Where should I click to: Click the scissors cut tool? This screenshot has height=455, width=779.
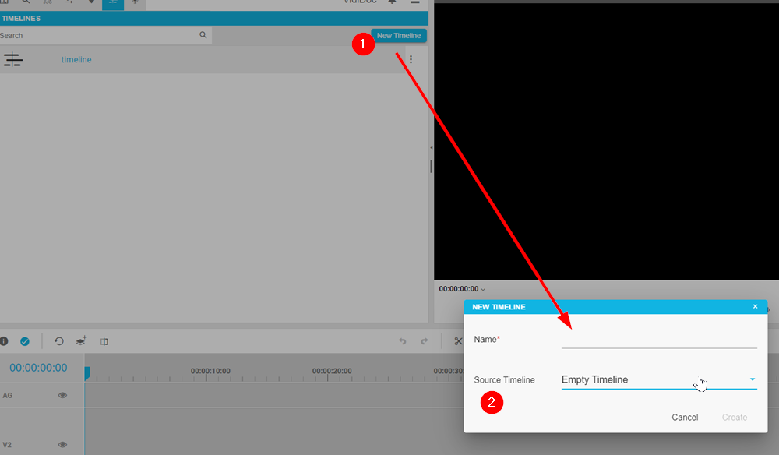pos(458,341)
